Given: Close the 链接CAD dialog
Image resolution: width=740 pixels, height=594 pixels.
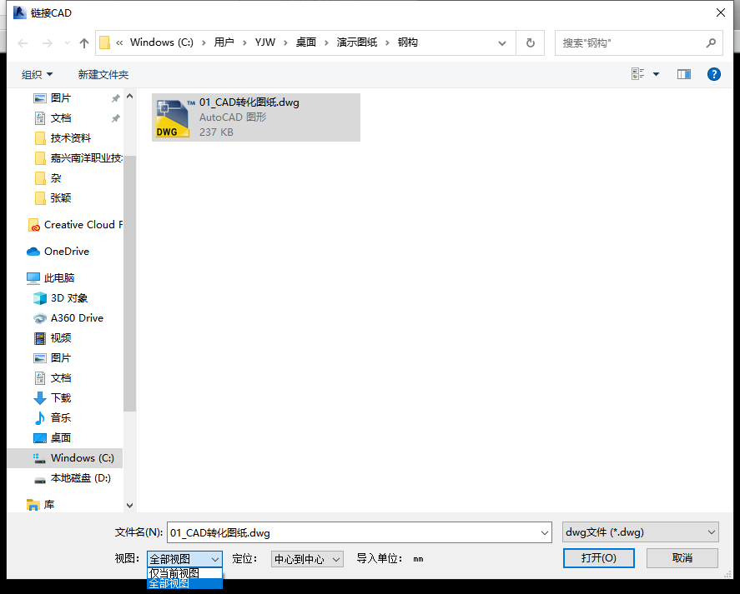Looking at the screenshot, I should tap(721, 12).
